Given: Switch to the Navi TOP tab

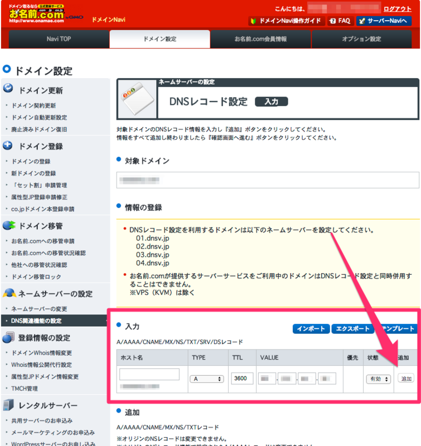Looking at the screenshot, I should [59, 39].
